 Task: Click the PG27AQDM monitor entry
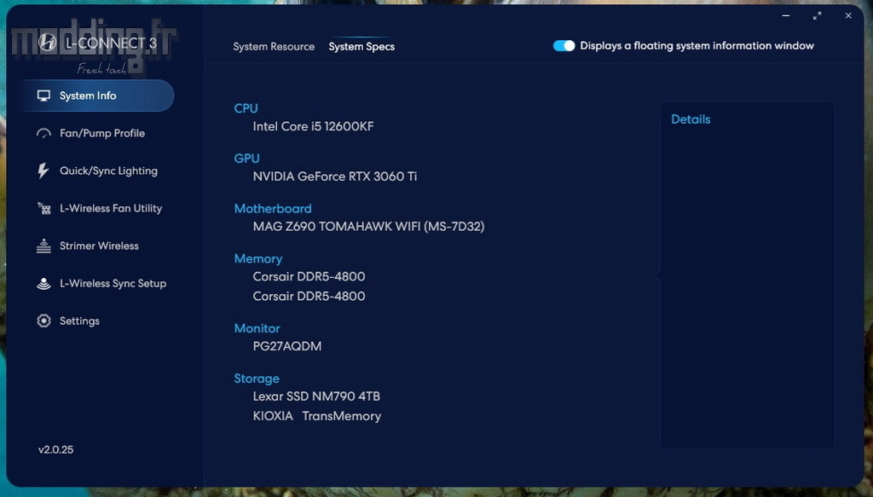pos(286,346)
